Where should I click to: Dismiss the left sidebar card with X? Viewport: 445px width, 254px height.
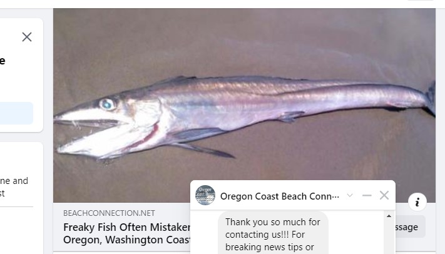27,37
